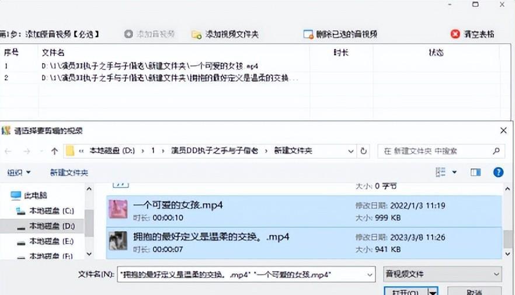The height and width of the screenshot is (295, 515).
Task: Click 本地磁盘 (D:) in address breadcrumb
Action: (x=112, y=151)
